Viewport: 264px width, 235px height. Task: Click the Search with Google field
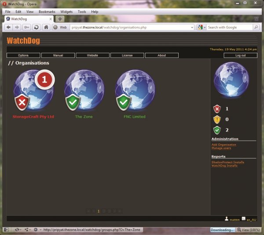(x=230, y=27)
